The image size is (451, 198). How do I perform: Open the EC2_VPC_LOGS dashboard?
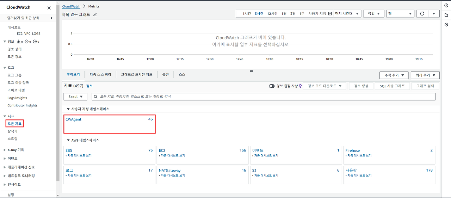29,33
